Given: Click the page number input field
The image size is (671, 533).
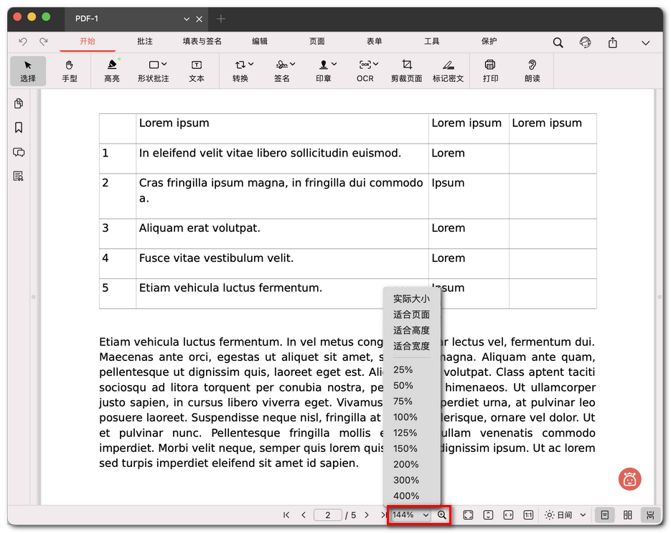Looking at the screenshot, I should pos(328,515).
